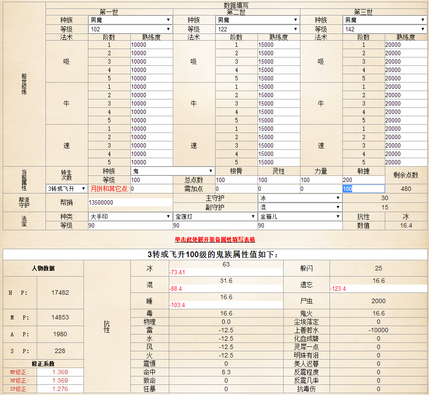Image resolution: width=429 pixels, height=395 pixels.
Task: Click the level field under 大手印
Action: (130, 226)
